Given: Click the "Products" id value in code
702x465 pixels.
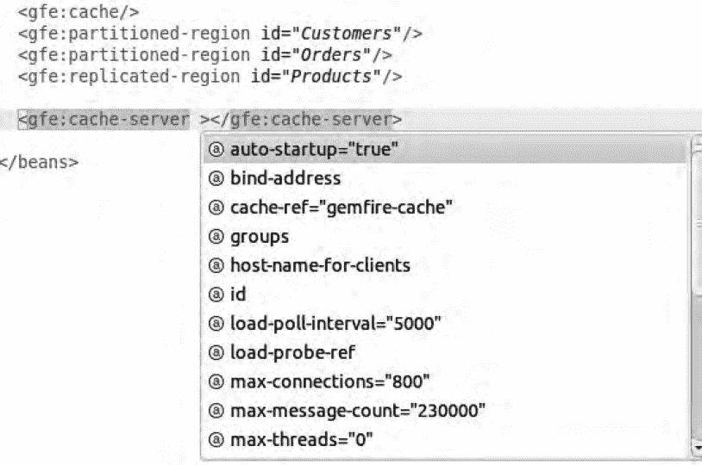Looking at the screenshot, I should [x=336, y=76].
